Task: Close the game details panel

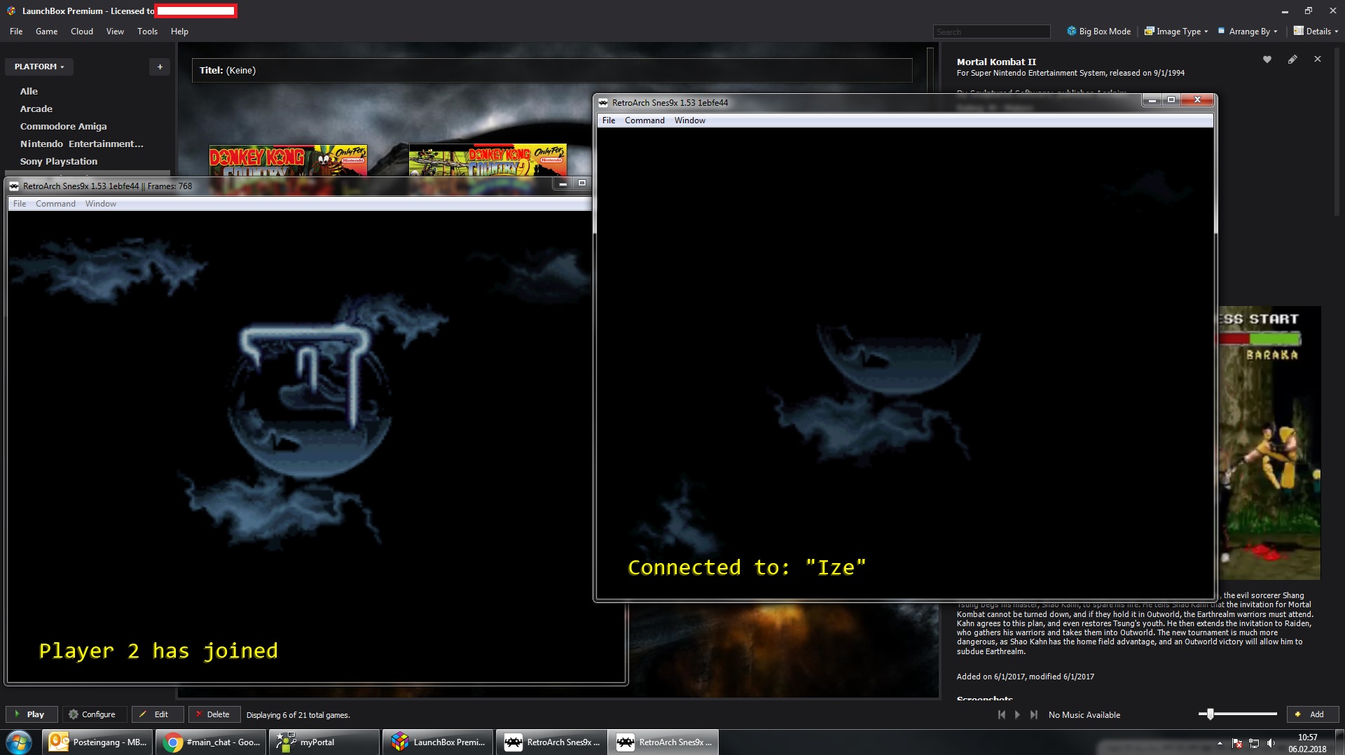Action: (x=1318, y=60)
